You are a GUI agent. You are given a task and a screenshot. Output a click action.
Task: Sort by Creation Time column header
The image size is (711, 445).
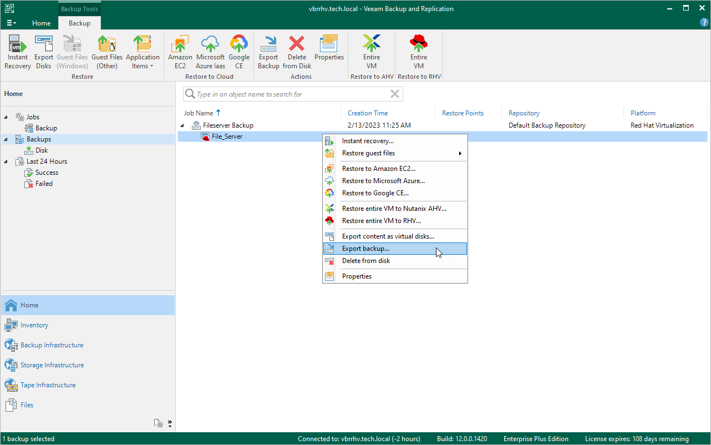368,113
